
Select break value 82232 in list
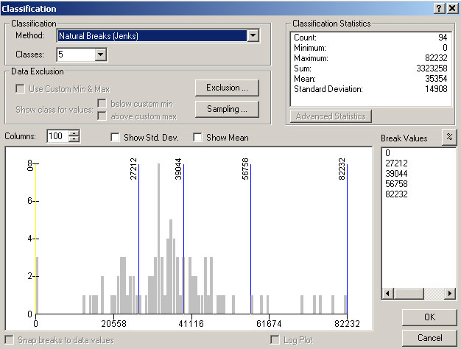click(x=396, y=194)
